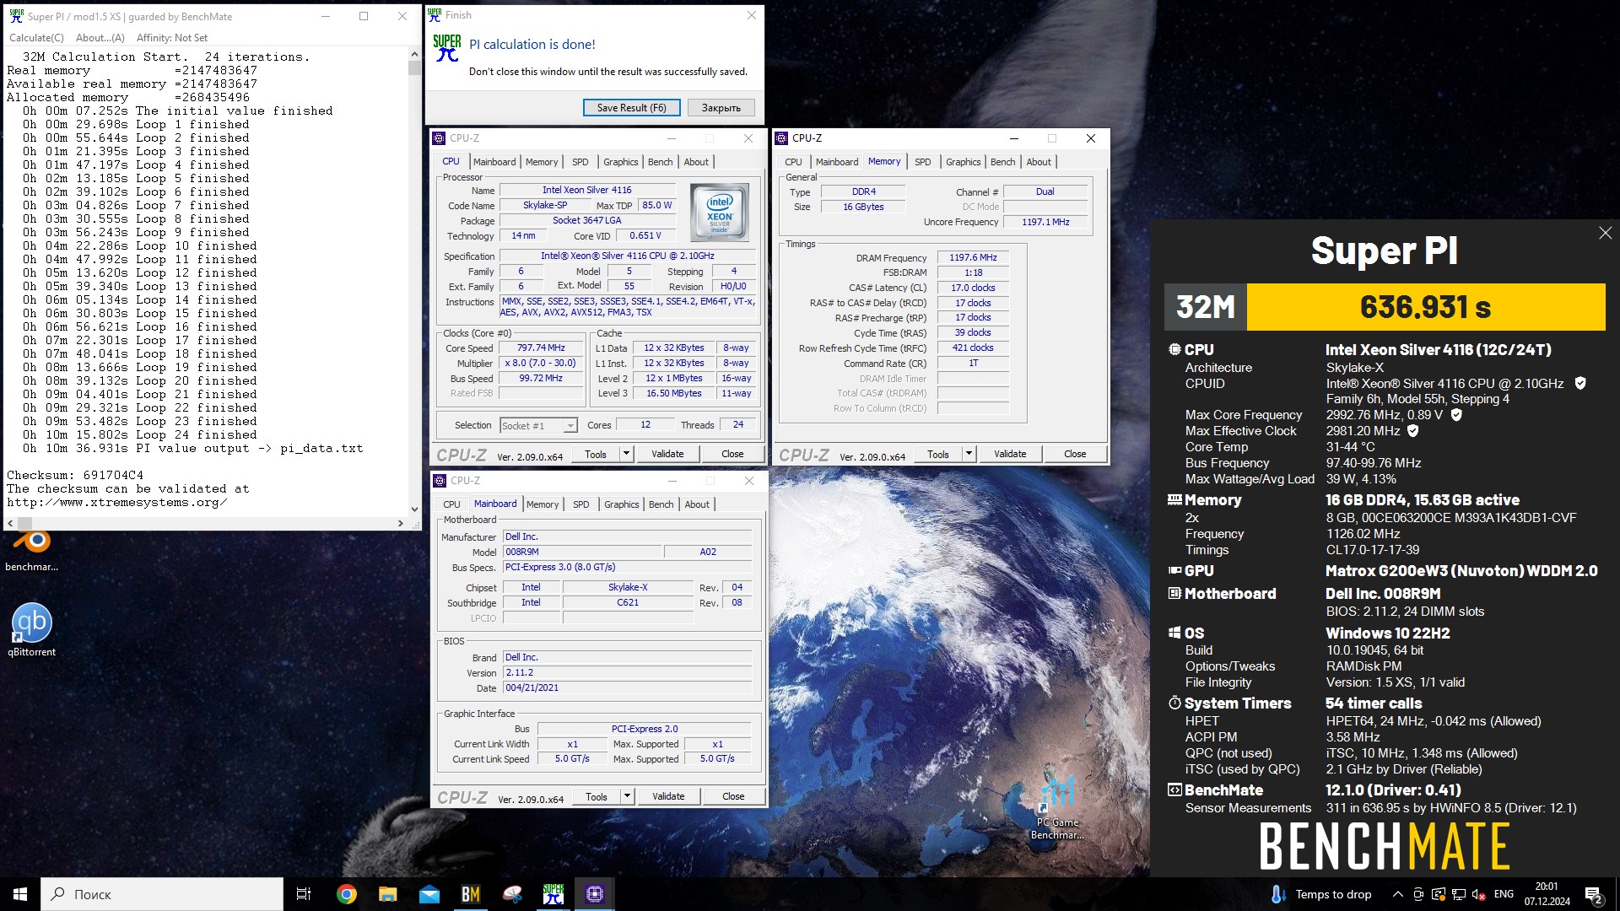Screen dimensions: 1620x911
Task: Close the BenchMate Super PI result panel
Action: [1605, 233]
